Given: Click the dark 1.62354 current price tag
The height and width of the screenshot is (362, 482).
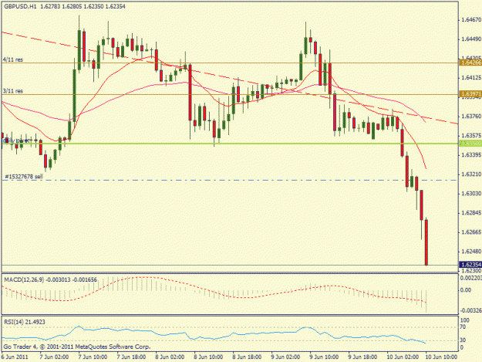Looking at the screenshot, I should click(x=470, y=265).
